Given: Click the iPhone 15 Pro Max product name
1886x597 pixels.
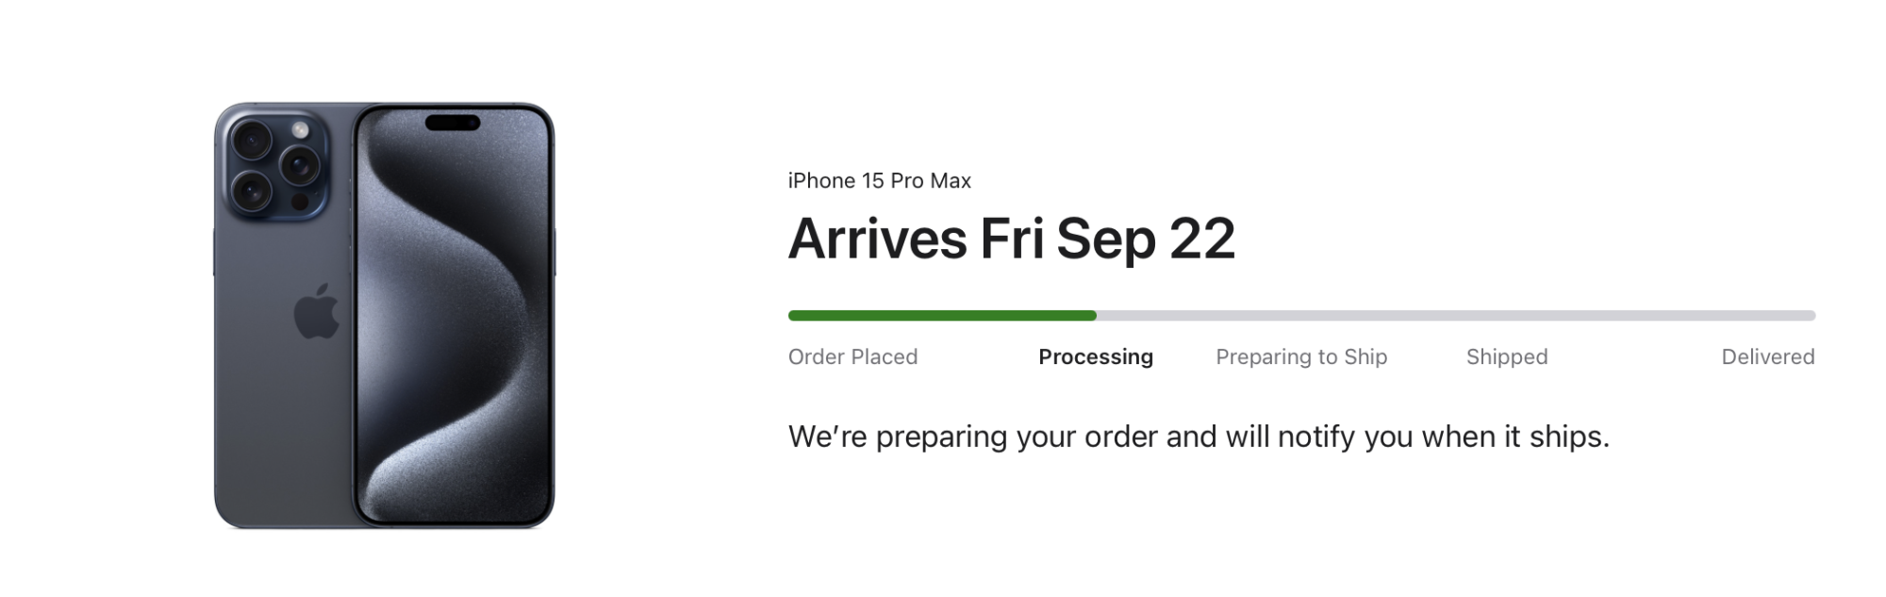Looking at the screenshot, I should [x=880, y=181].
